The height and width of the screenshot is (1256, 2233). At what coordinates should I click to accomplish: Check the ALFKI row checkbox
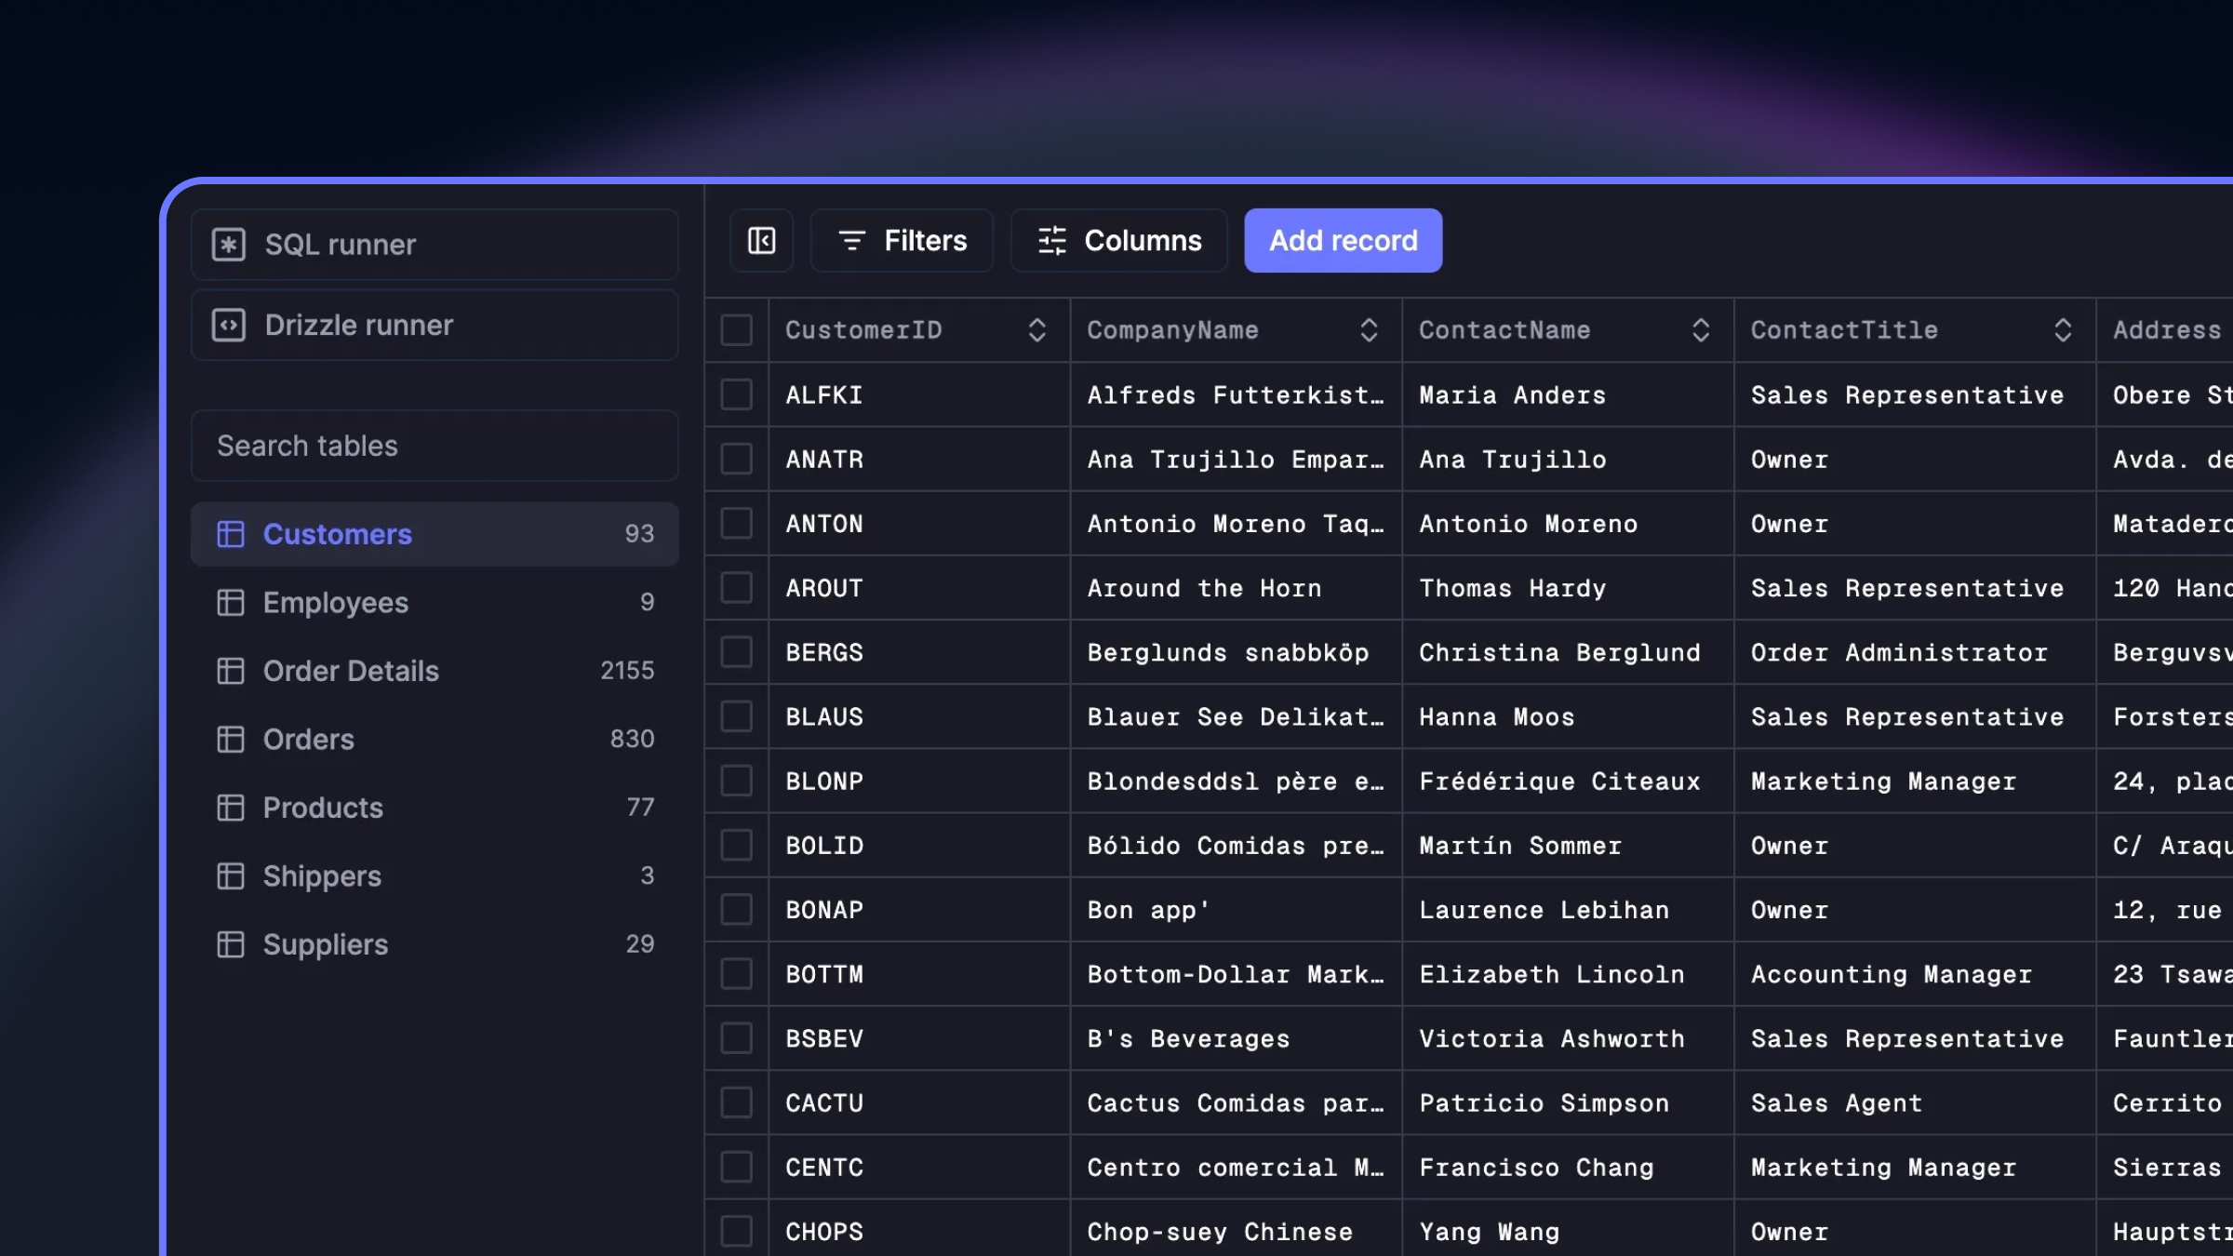pyautogui.click(x=736, y=394)
